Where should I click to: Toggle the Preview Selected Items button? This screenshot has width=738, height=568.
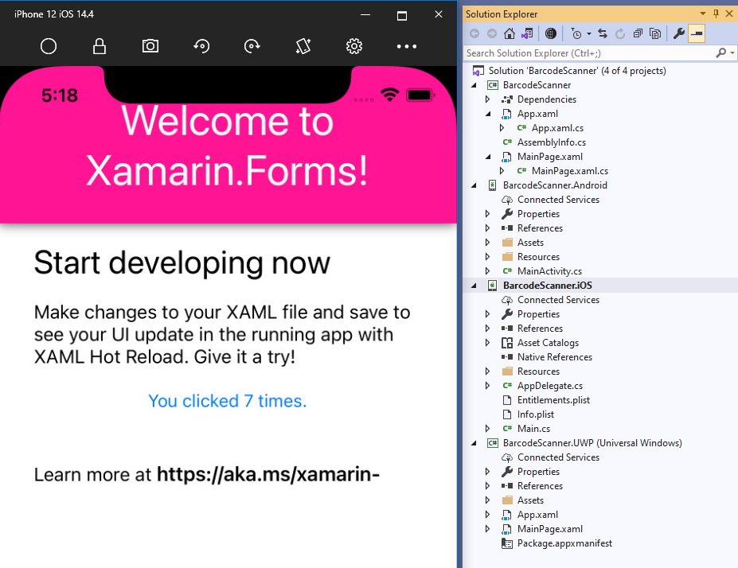click(x=697, y=33)
